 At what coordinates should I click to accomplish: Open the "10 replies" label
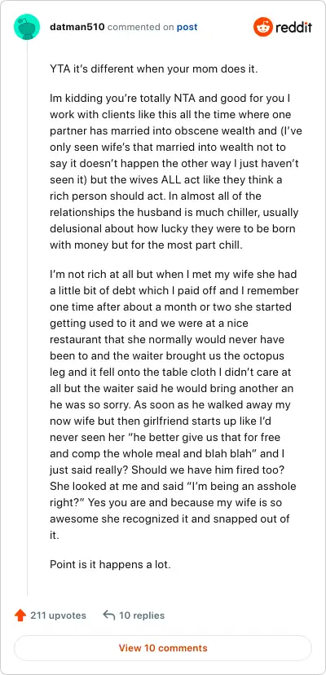point(142,615)
